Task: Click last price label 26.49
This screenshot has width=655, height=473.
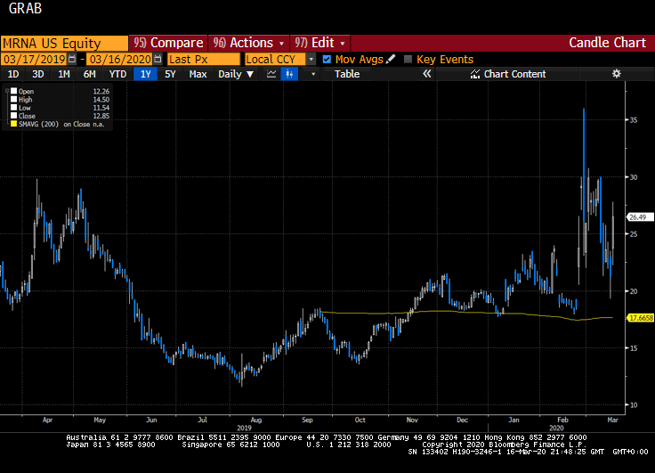Action: click(x=641, y=217)
